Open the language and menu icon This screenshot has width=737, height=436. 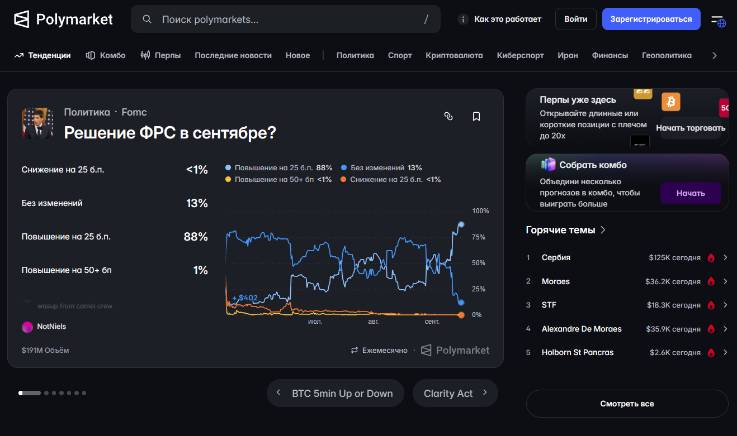pyautogui.click(x=718, y=20)
